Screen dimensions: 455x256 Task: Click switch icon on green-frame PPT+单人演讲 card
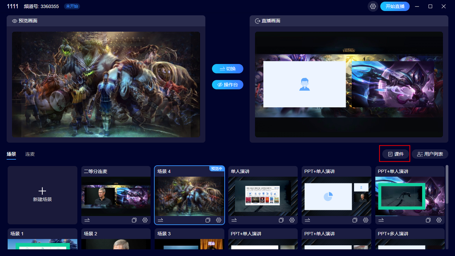tap(381, 220)
